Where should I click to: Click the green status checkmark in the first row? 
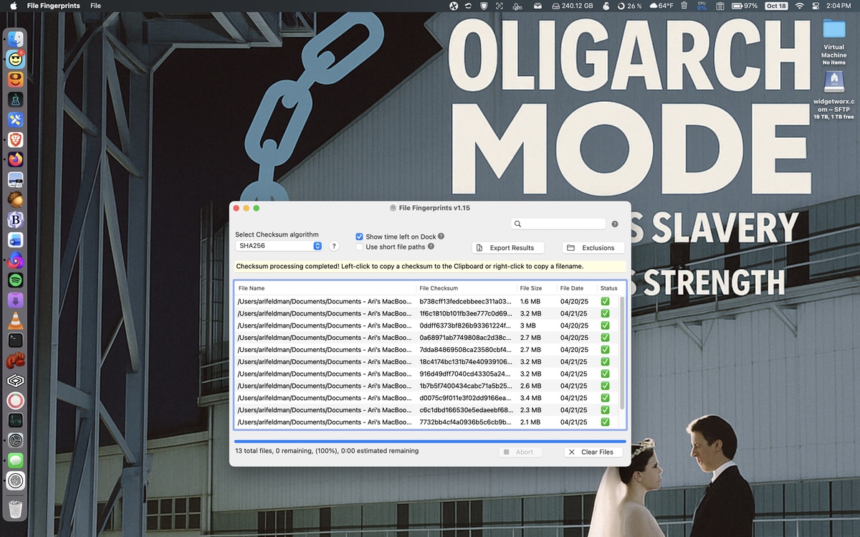[605, 302]
